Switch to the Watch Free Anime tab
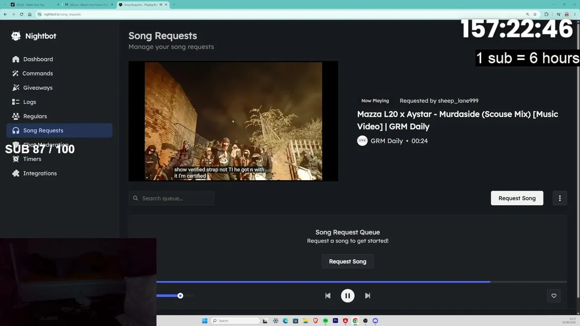The image size is (580, 326). click(x=88, y=5)
